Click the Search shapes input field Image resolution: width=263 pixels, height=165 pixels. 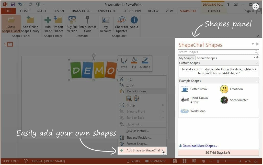(216, 52)
